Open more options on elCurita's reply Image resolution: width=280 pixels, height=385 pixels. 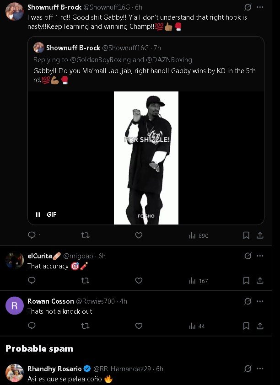pos(260,256)
